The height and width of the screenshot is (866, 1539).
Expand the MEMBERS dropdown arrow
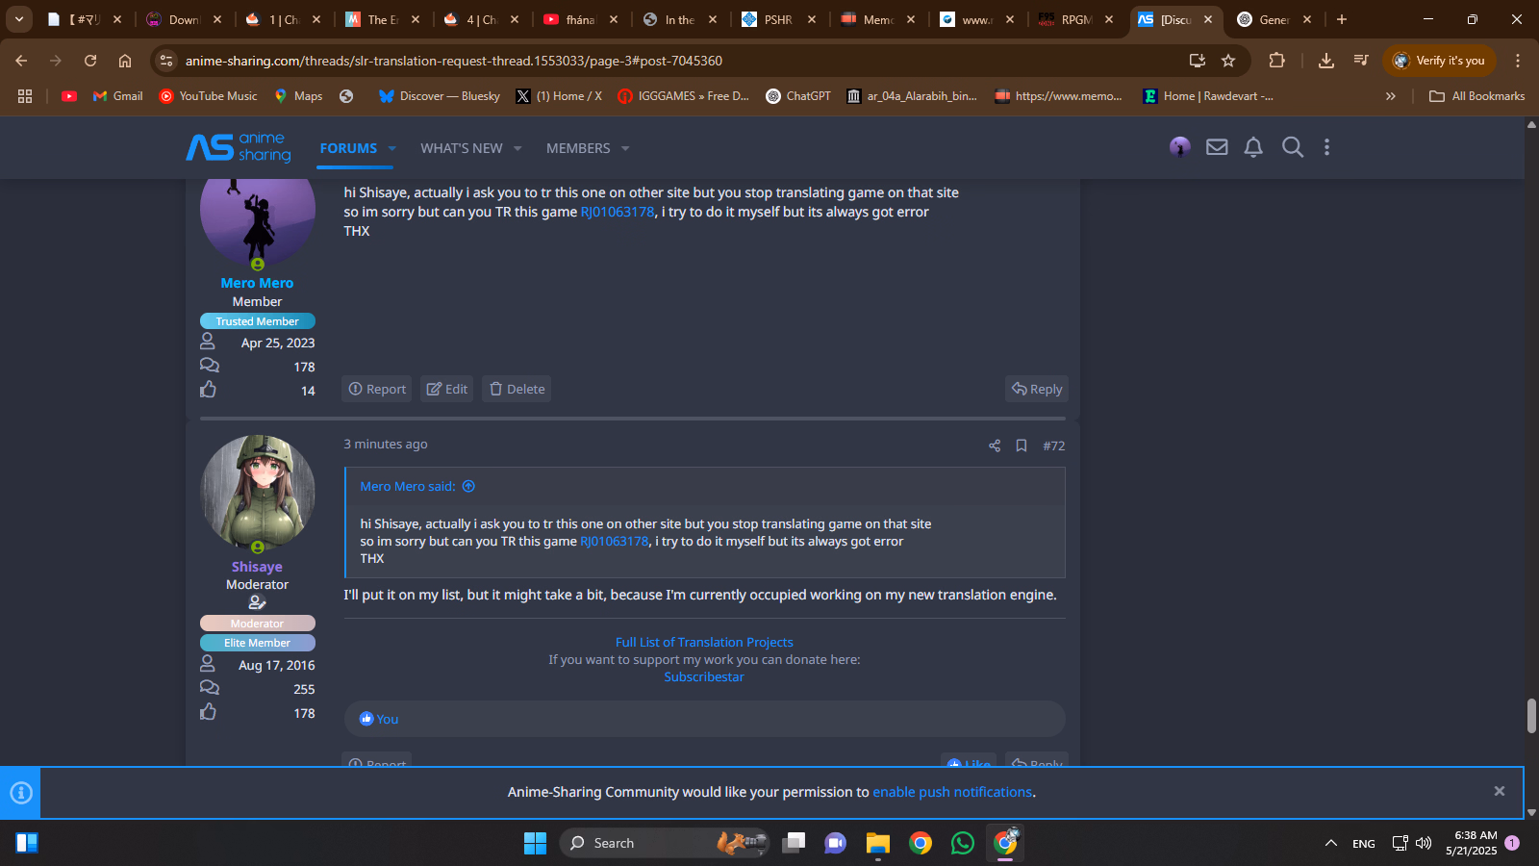625,148
